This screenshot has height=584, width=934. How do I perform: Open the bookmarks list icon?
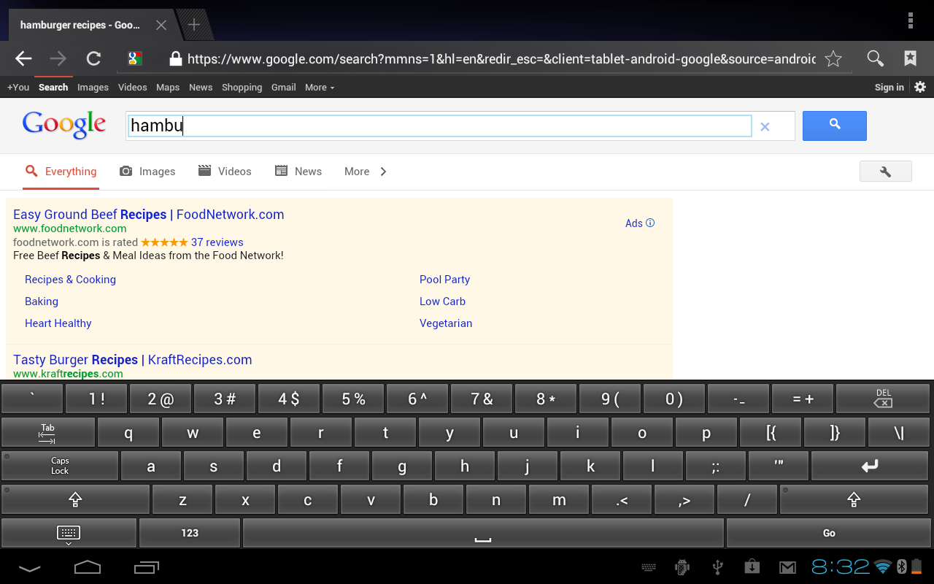point(910,59)
